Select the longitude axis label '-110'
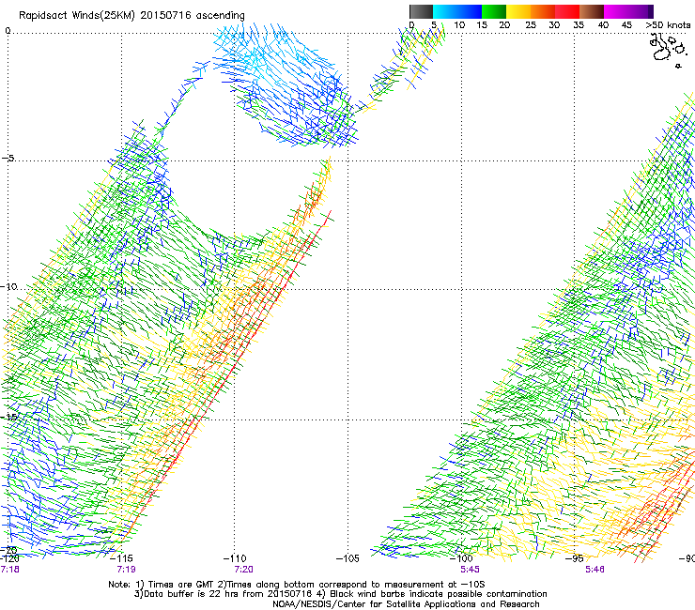Viewport: 695px width, 610px height. (235, 558)
